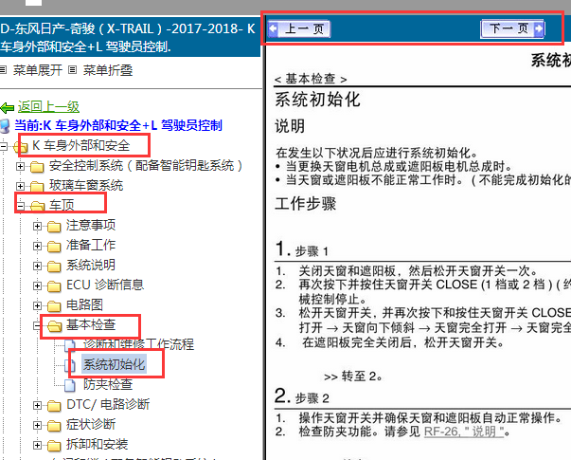Image resolution: width=571 pixels, height=460 pixels.
Task: Click the DTC/ 电路诊断 folder icon
Action: [x=54, y=406]
